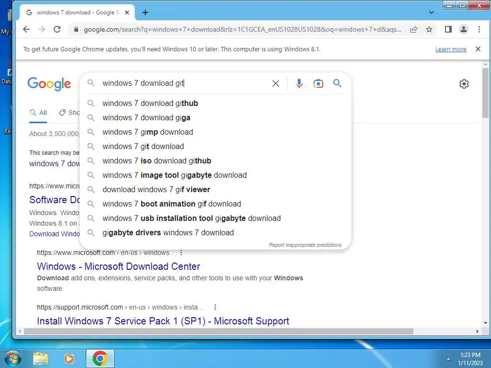Pick 'download windows 7 gif viewer' suggestion

tap(215, 190)
